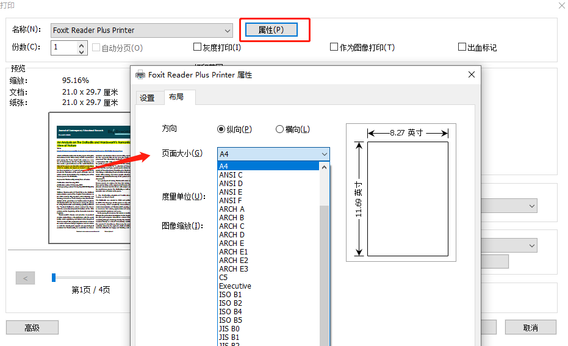Close the Foxit Reader Plus Printer 属性 dialog
Viewport: 568px width, 346px height.
point(471,74)
